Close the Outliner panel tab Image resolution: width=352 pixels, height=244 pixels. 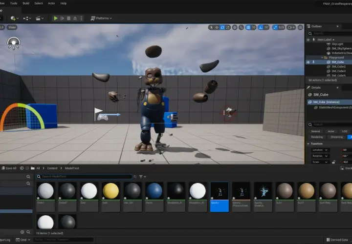coord(337,26)
